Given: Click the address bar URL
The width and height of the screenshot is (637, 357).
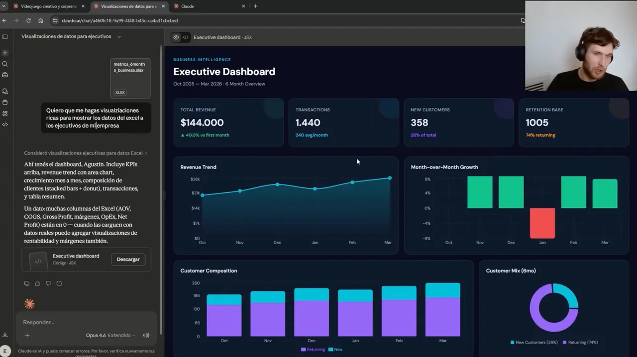Looking at the screenshot, I should click(x=119, y=20).
